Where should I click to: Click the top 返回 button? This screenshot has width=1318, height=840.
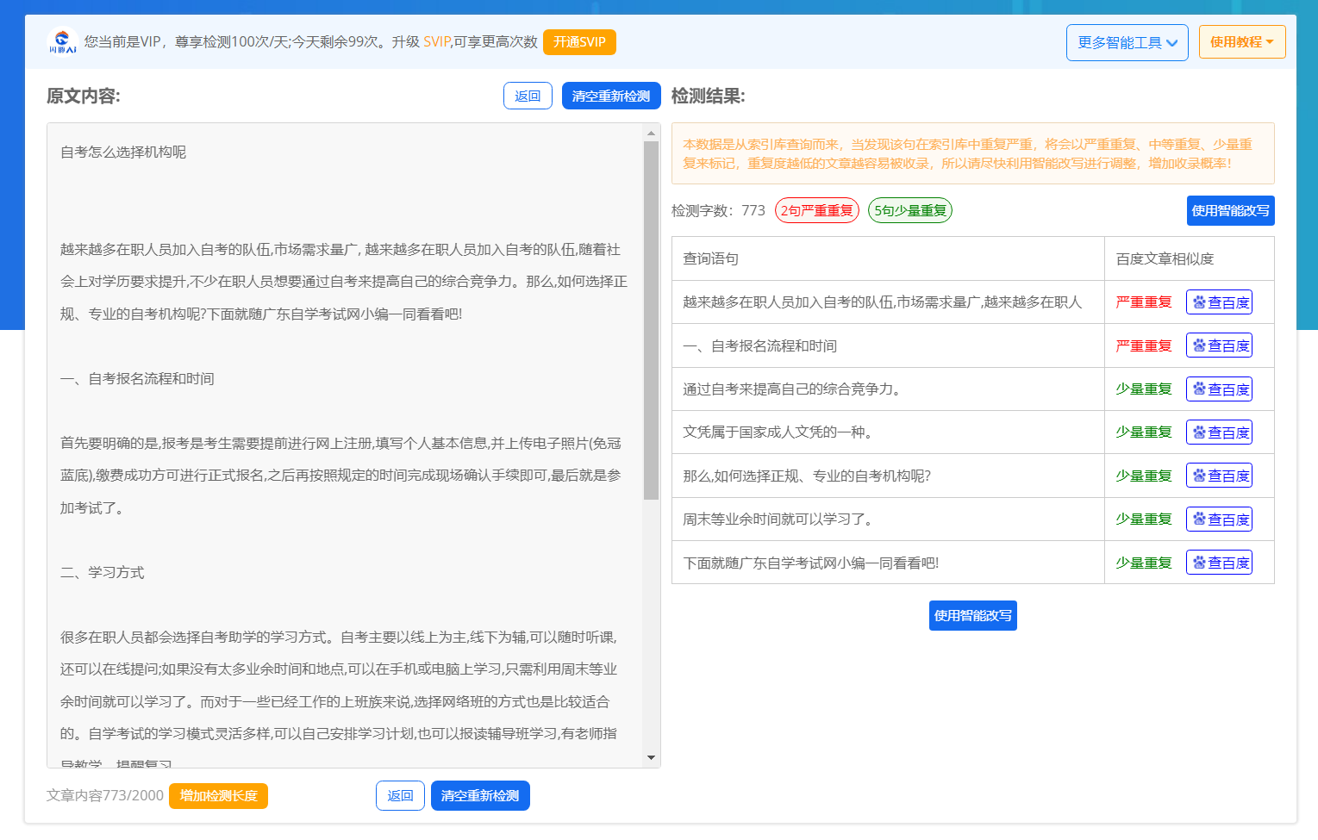click(x=528, y=96)
